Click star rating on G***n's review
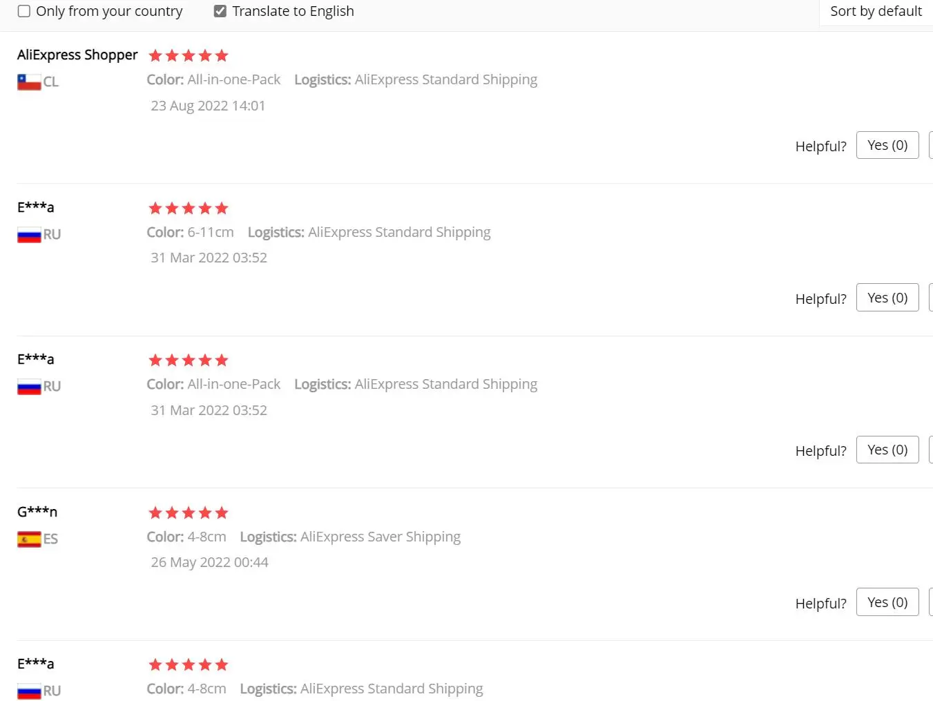The width and height of the screenshot is (933, 701). coord(189,512)
